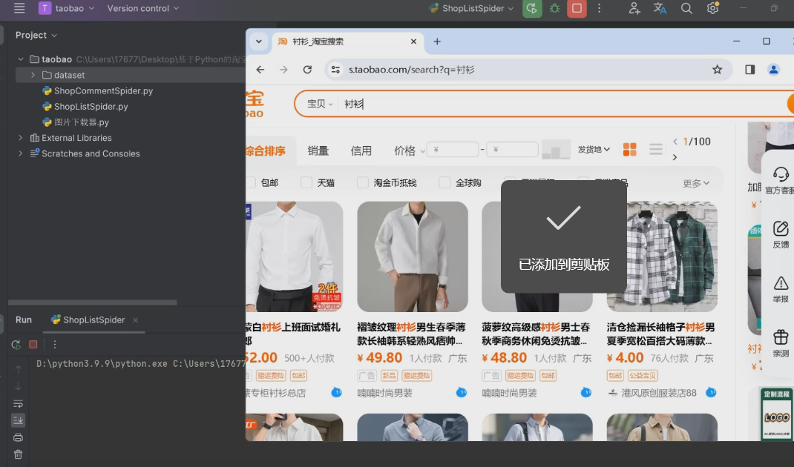Open 反馈 feedback icon in Taobao sidebar
Image resolution: width=794 pixels, height=467 pixels.
(x=781, y=235)
